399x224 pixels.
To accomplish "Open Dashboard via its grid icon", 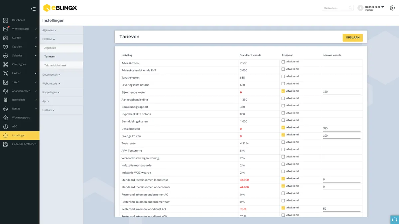I will click(x=6, y=20).
